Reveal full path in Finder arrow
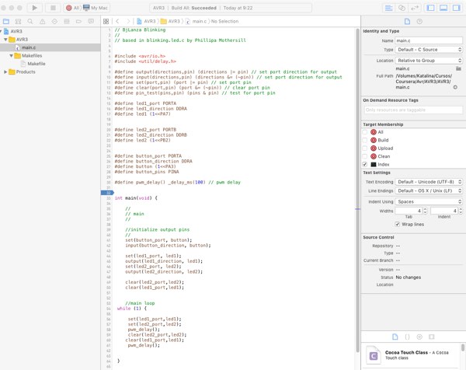This screenshot has height=370, width=466. pos(455,87)
